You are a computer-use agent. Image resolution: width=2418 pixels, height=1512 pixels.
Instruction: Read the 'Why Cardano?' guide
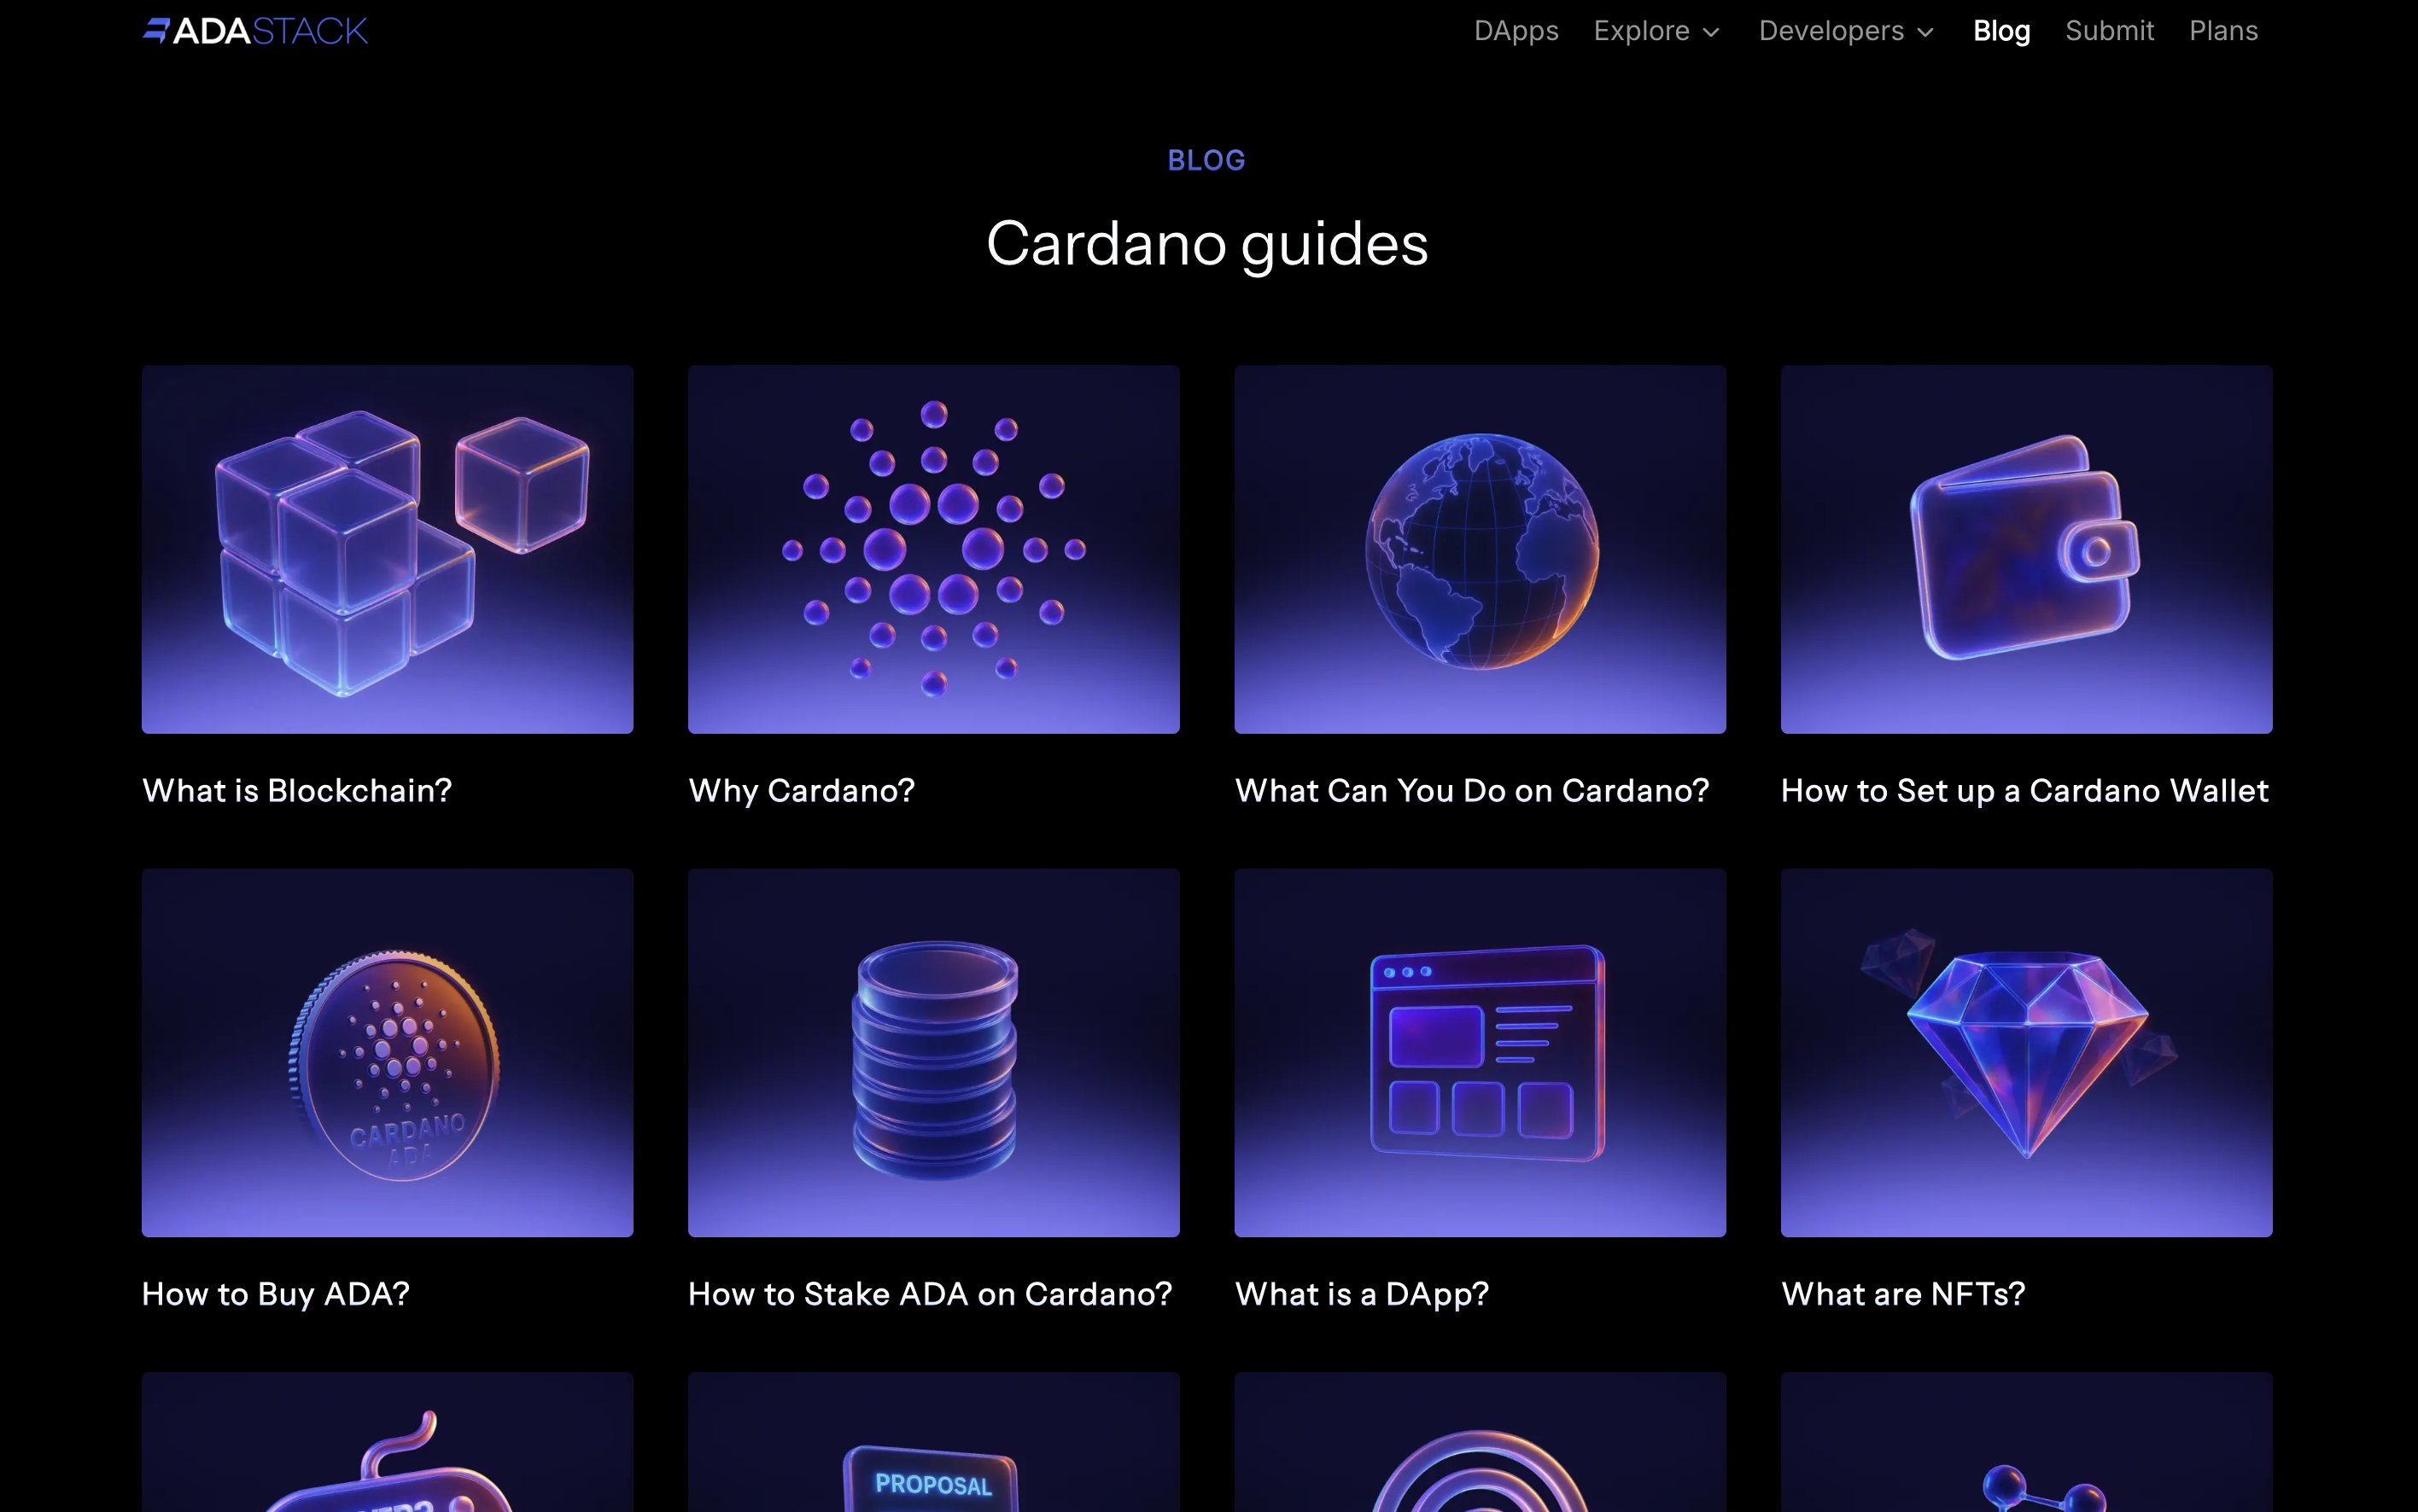(x=802, y=791)
